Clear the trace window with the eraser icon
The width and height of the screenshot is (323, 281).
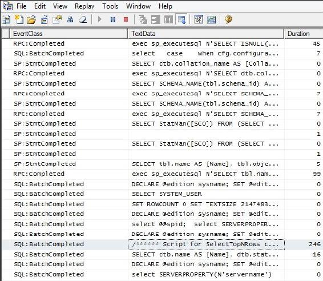pyautogui.click(x=83, y=20)
